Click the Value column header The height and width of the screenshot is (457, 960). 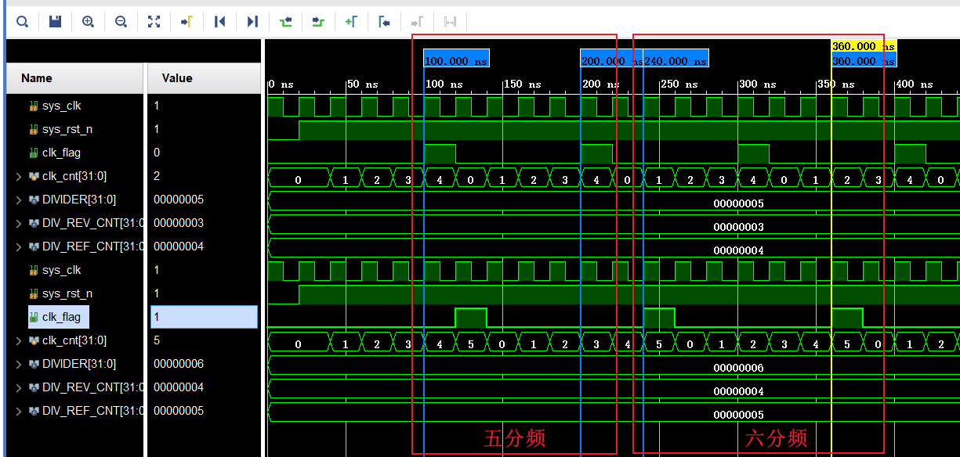point(177,78)
